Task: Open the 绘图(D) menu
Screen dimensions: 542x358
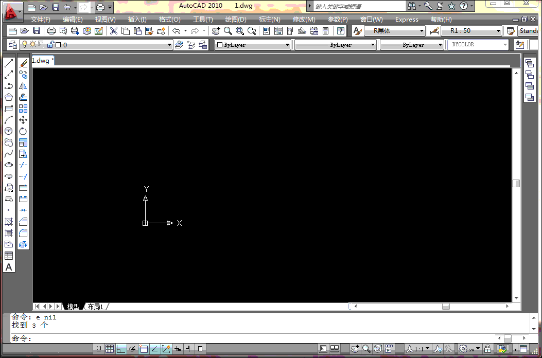Action: point(236,20)
